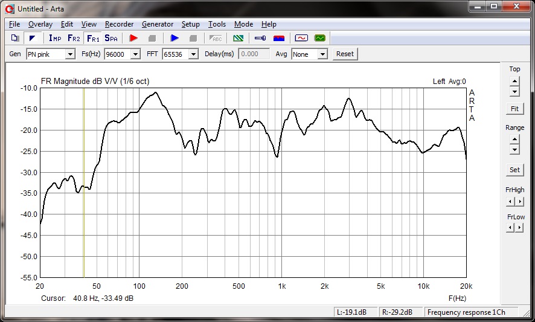Click the greyed ABC text label icon

(216, 38)
